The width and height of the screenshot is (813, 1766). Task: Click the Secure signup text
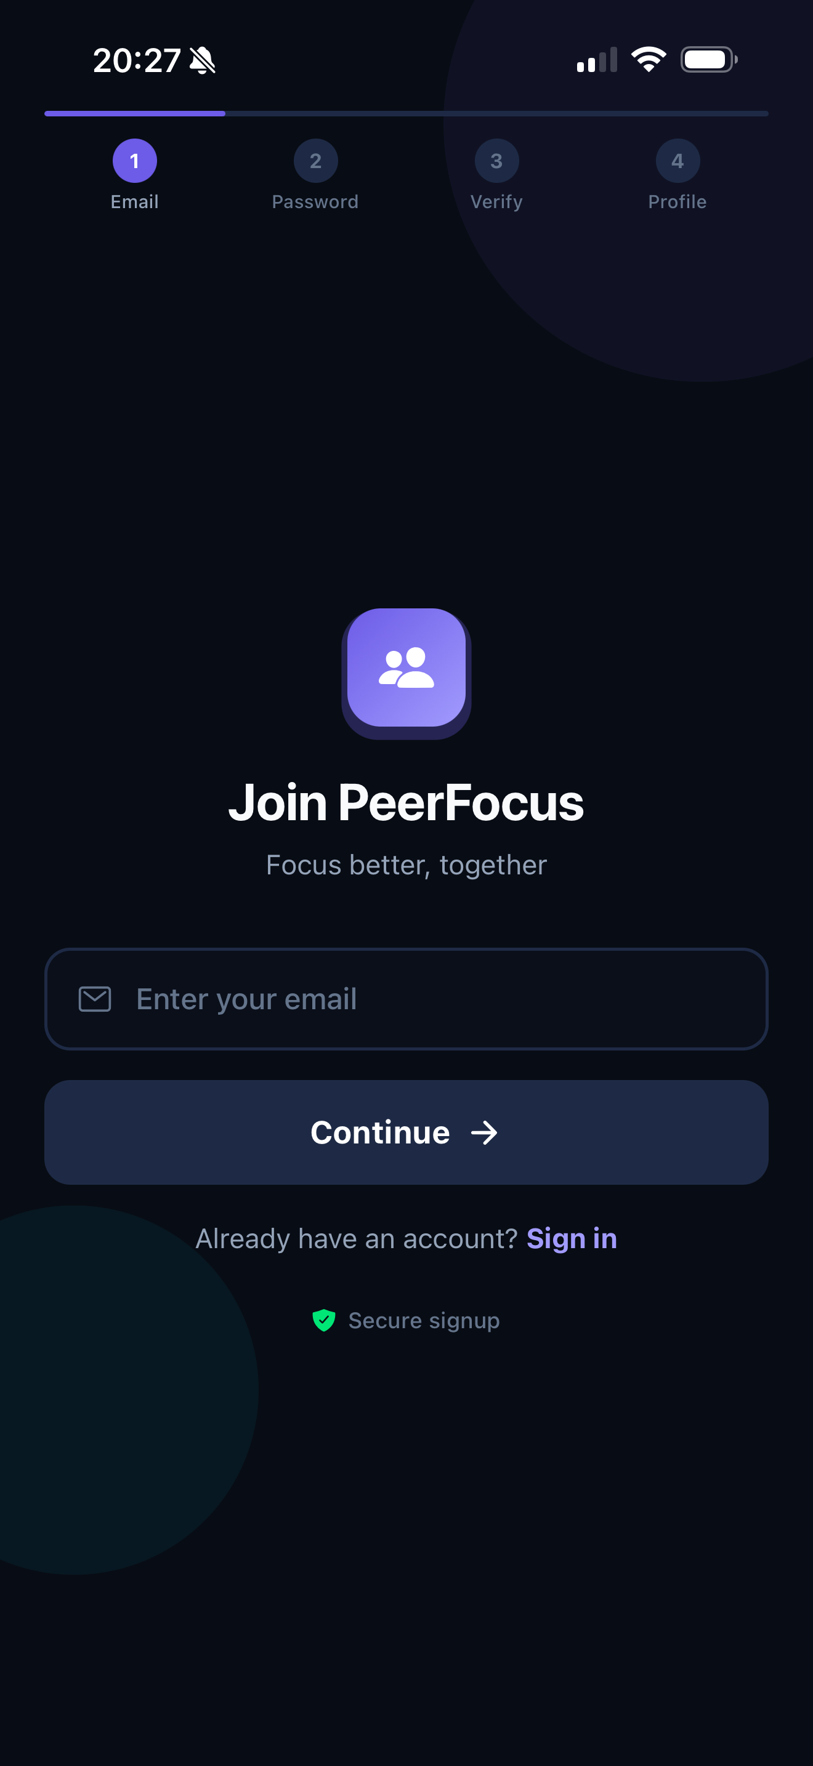pos(424,1320)
